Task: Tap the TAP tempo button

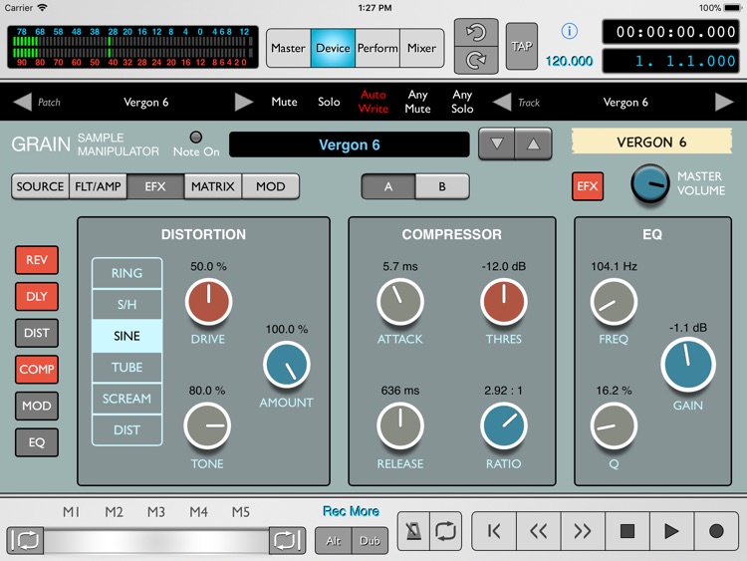Action: tap(522, 46)
